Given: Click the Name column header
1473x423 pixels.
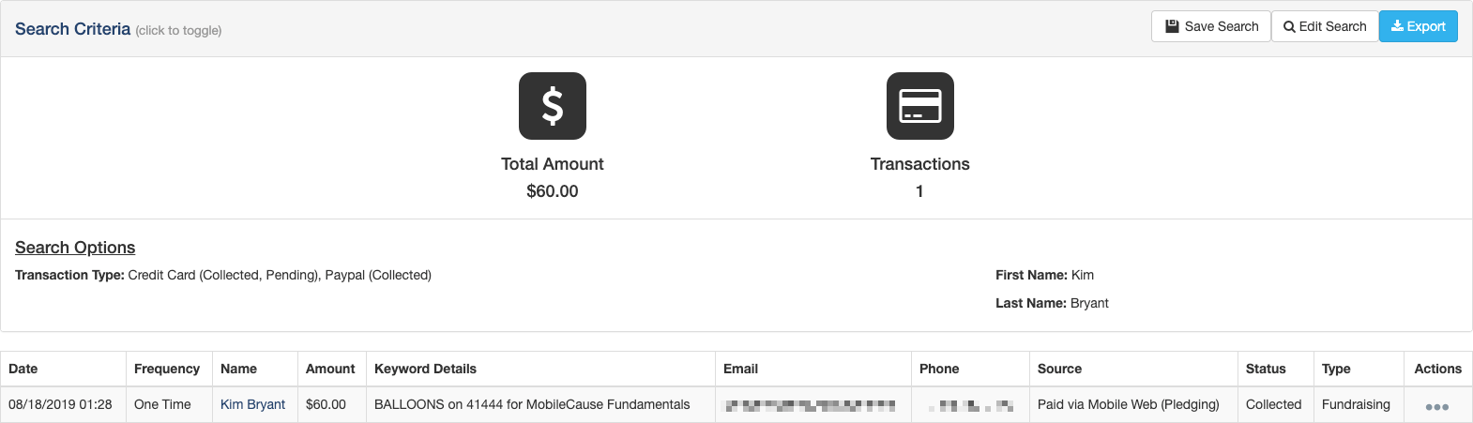Looking at the screenshot, I should click(238, 369).
